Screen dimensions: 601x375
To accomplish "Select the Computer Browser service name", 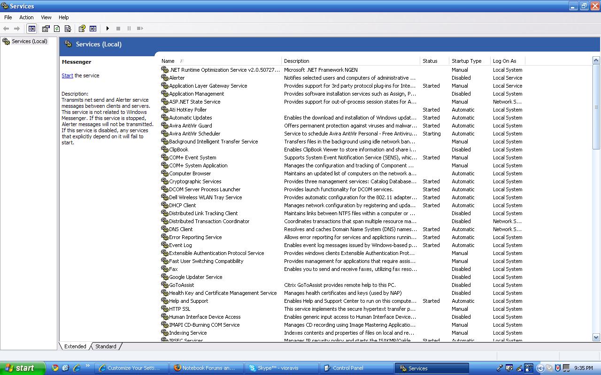I will pyautogui.click(x=190, y=173).
